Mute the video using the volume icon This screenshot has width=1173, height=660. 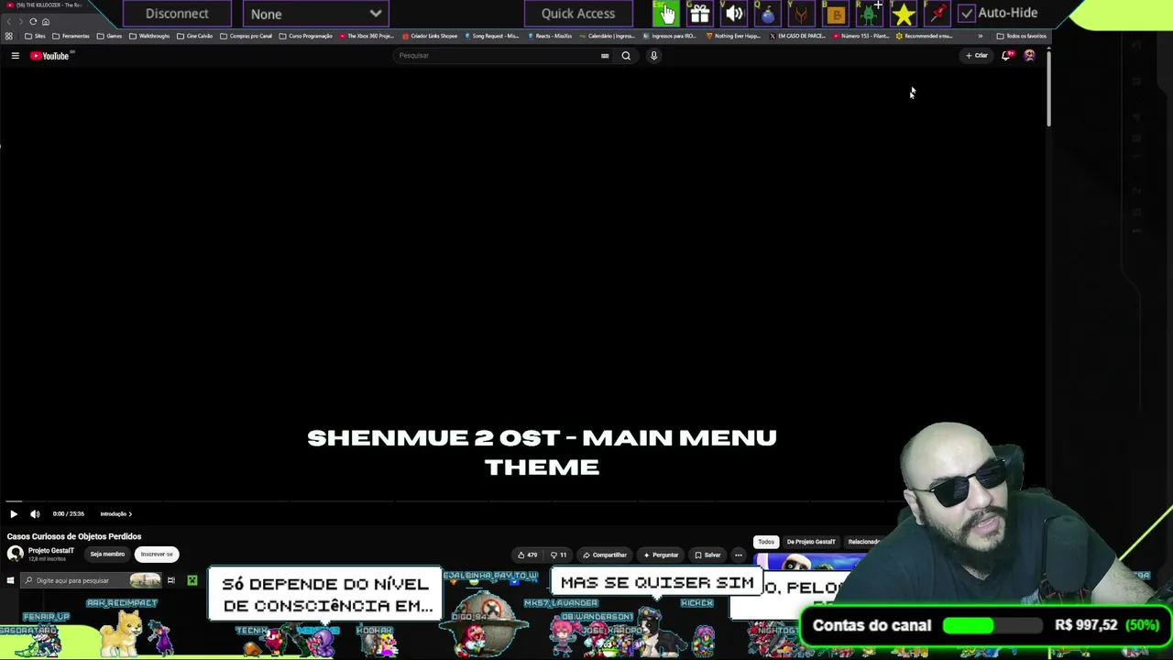pos(35,514)
